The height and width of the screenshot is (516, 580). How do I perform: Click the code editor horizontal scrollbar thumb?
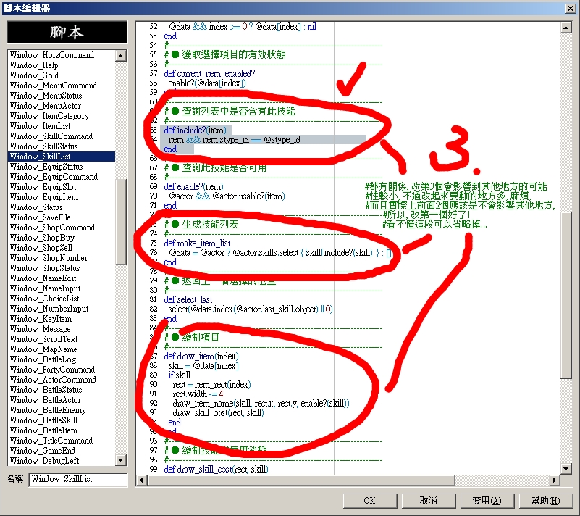coord(300,480)
